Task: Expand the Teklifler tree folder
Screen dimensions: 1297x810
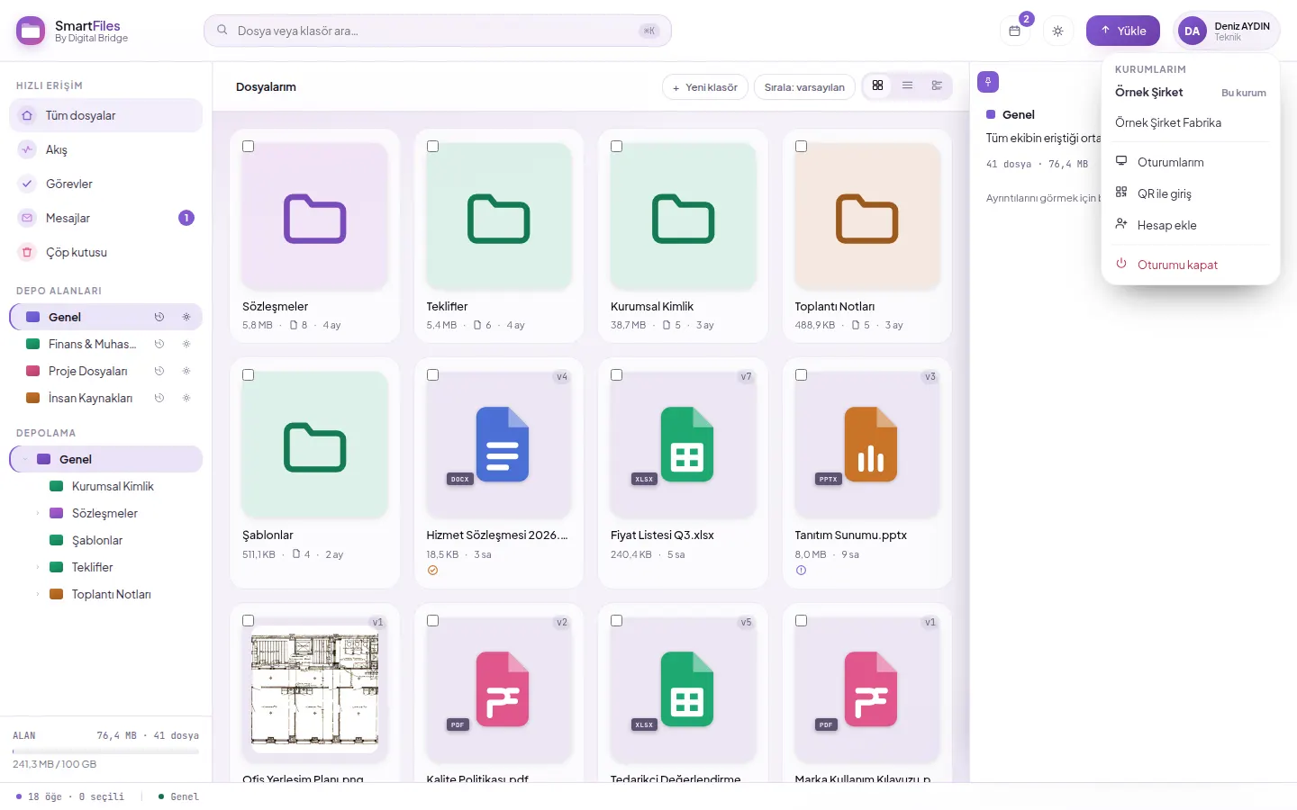Action: (x=38, y=567)
